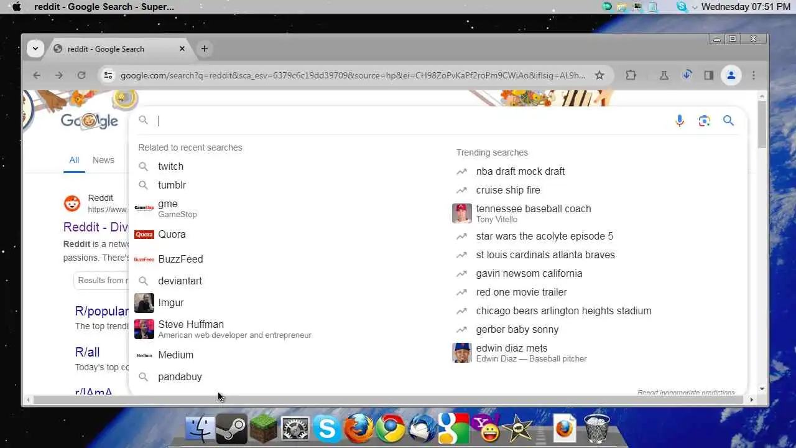Viewport: 796px width, 448px height.
Task: Open the profile avatar button
Action: coord(731,75)
